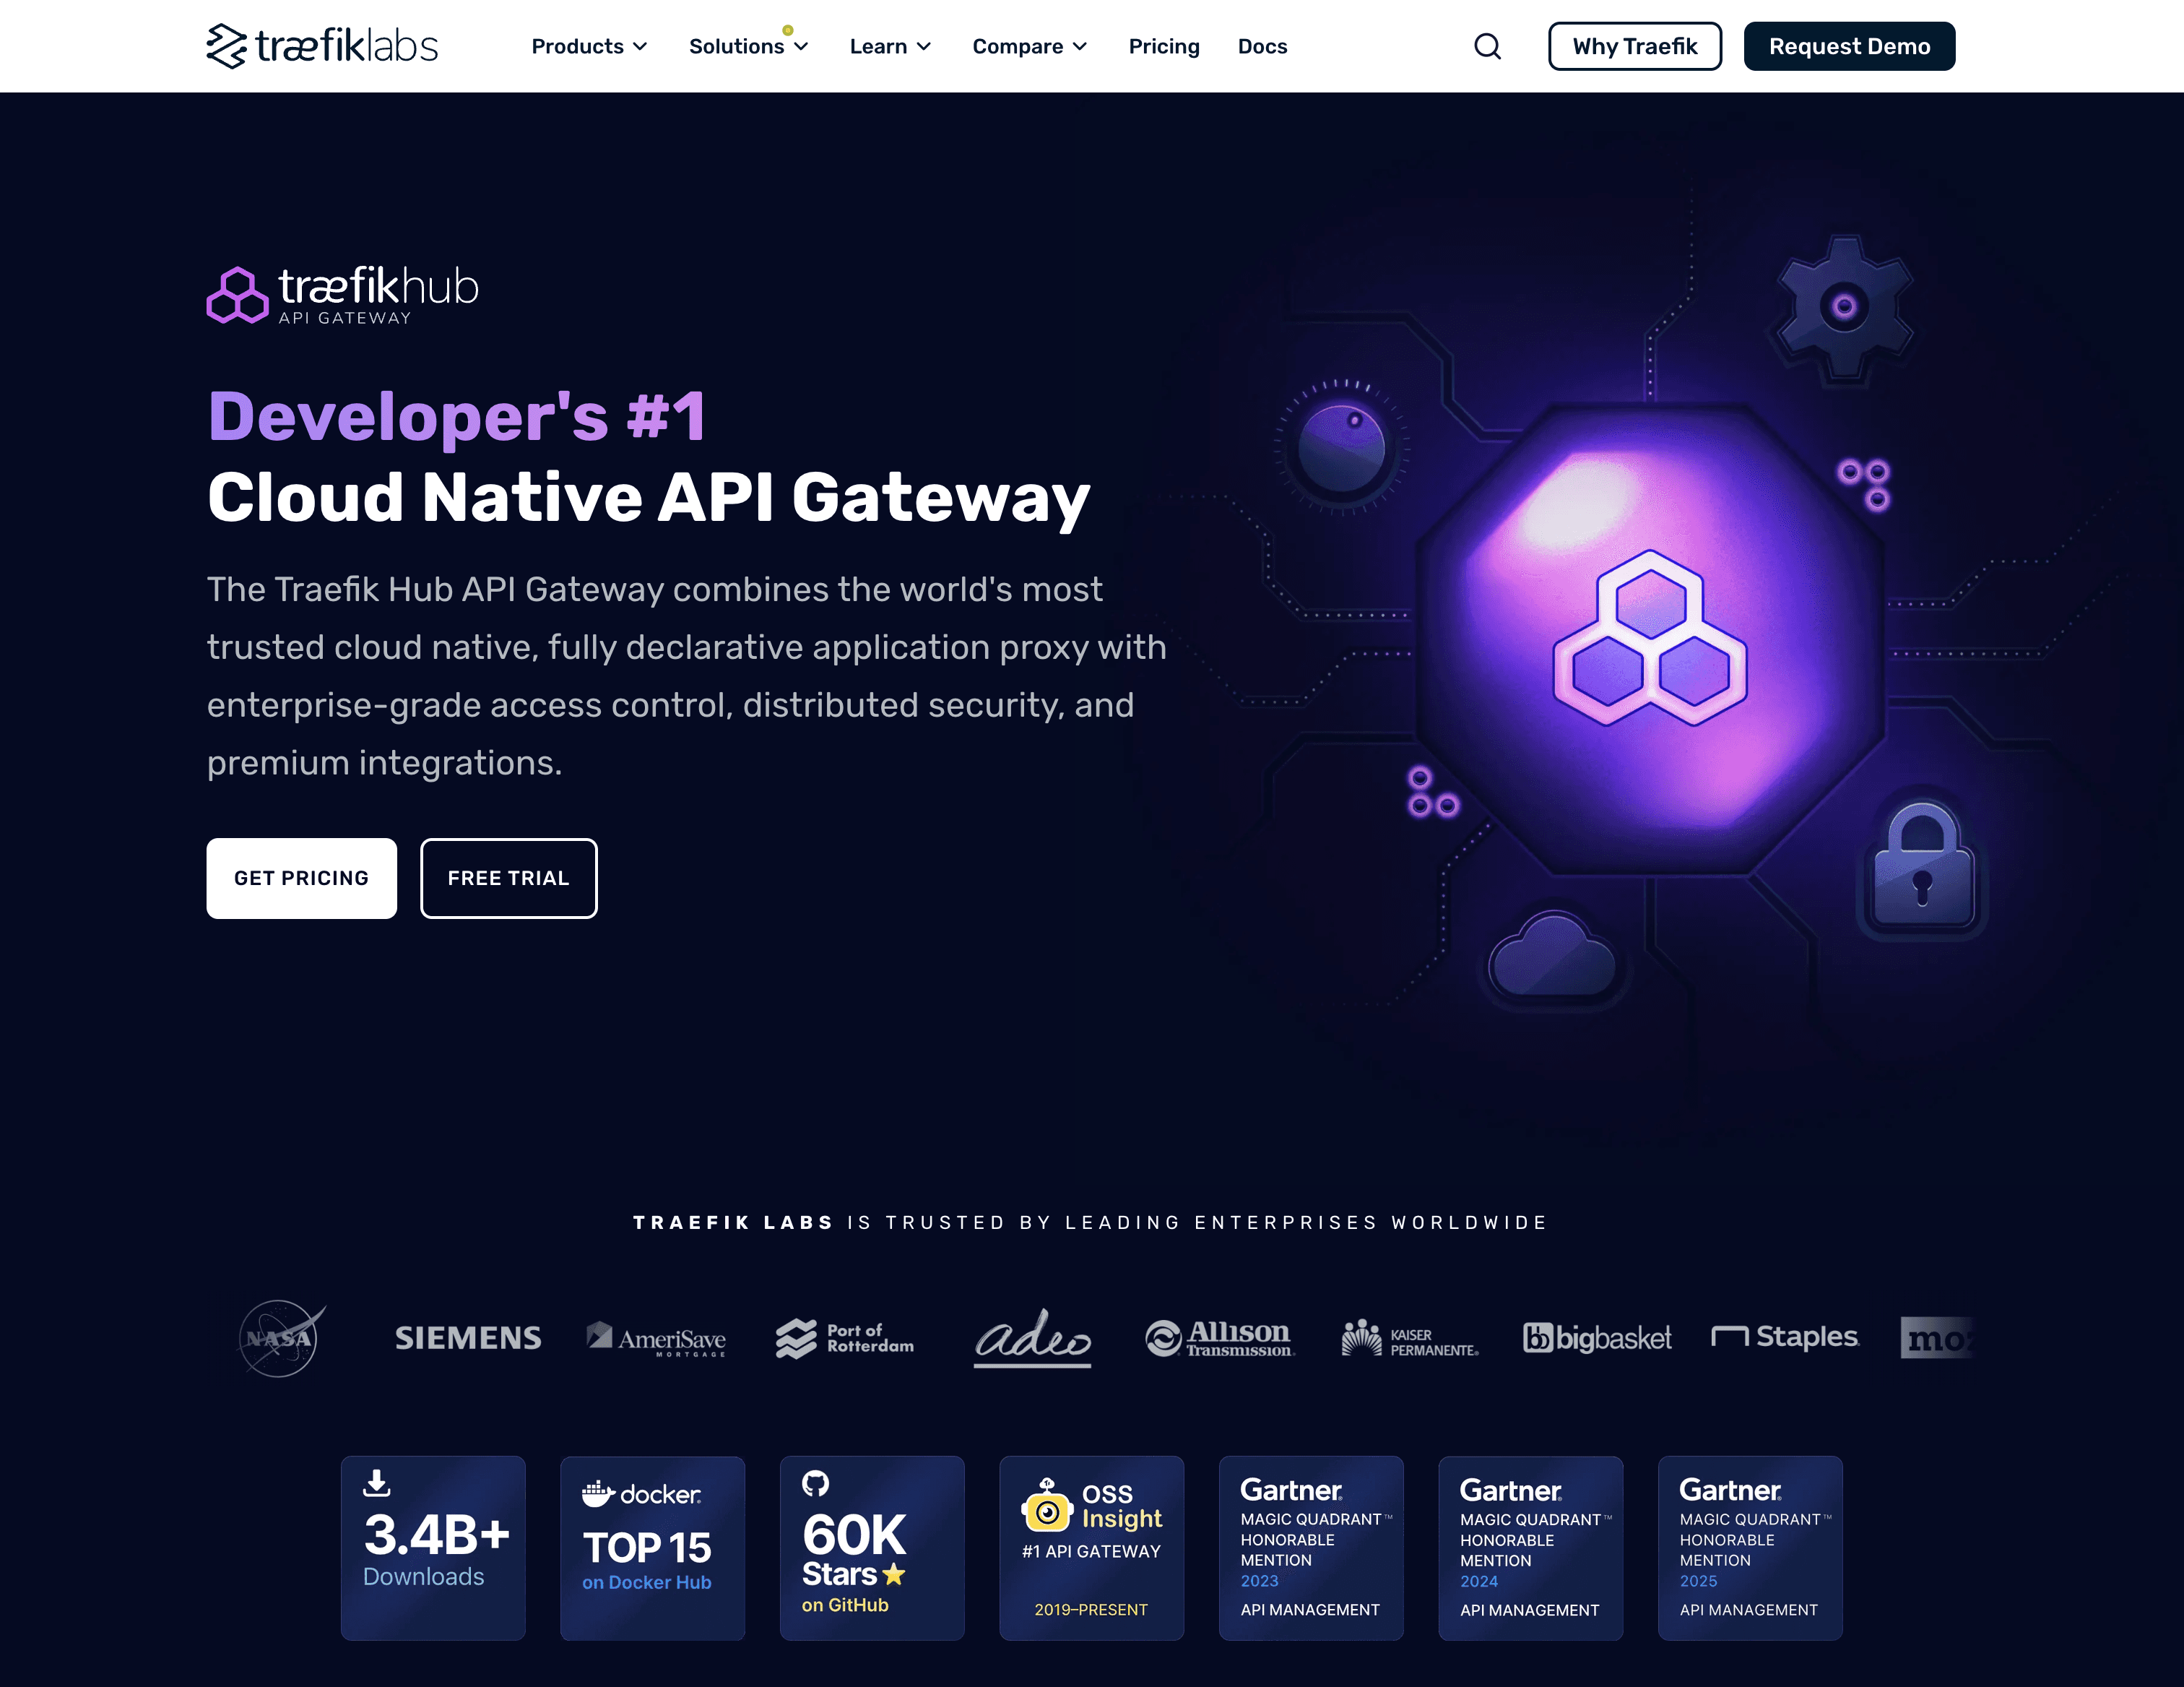Click the yellow star next to Stars
Screen dimensions: 2184x1687
[x=894, y=1575]
